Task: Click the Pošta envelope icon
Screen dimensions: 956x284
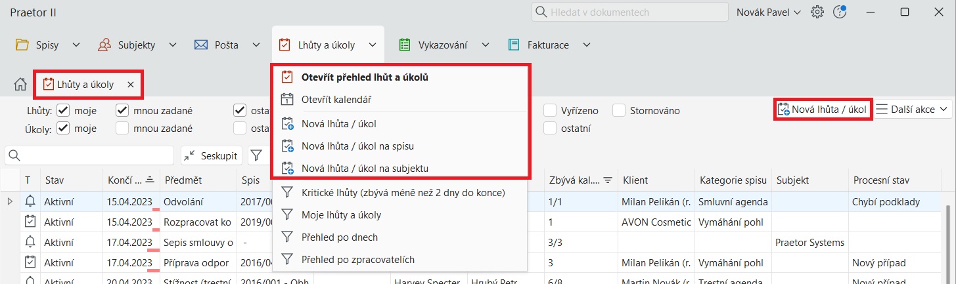Action: click(201, 45)
